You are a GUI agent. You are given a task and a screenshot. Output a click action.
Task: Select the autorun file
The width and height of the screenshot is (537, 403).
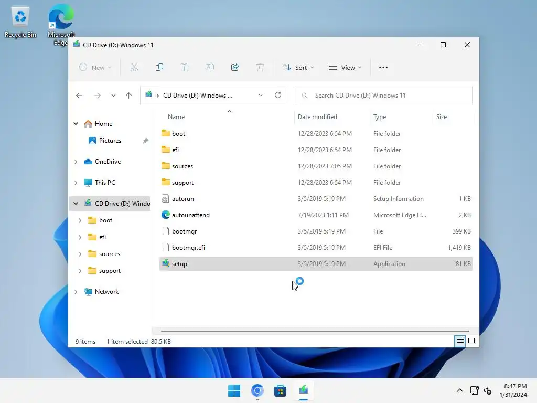pyautogui.click(x=316, y=199)
